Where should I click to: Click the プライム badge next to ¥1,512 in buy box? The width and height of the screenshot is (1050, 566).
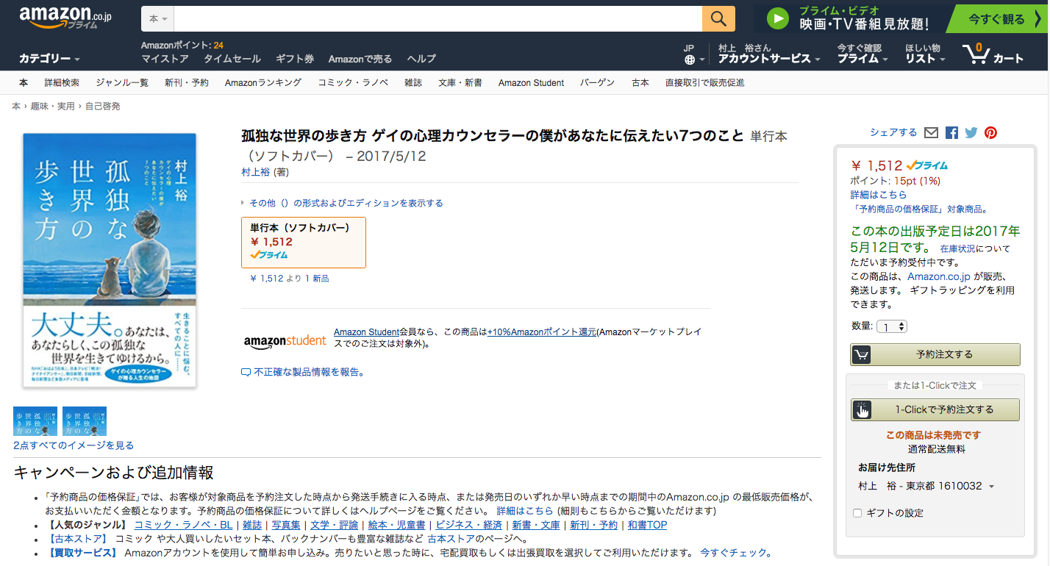pos(927,165)
